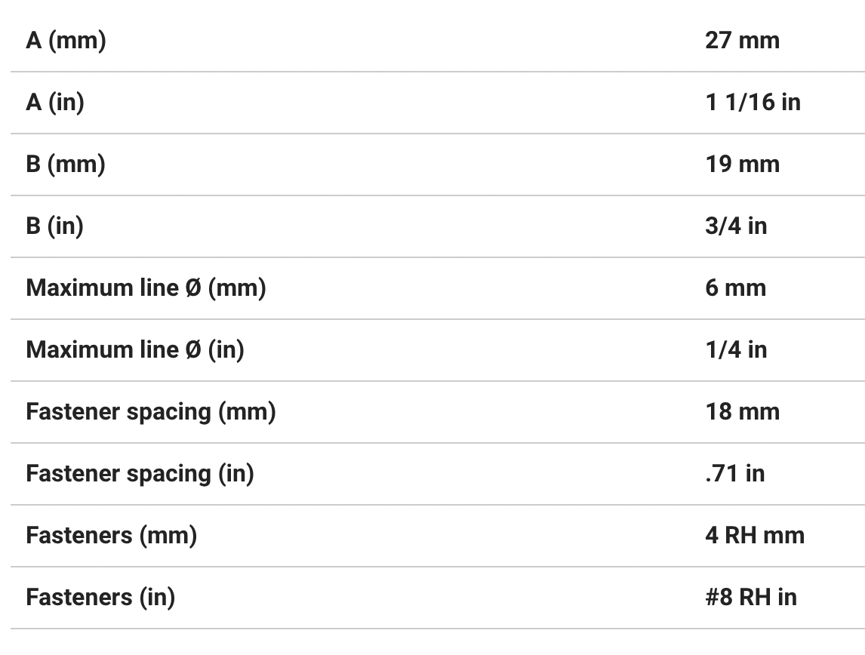Screen dimensions: 865x655
Task: Select the 27 mm value
Action: [742, 40]
